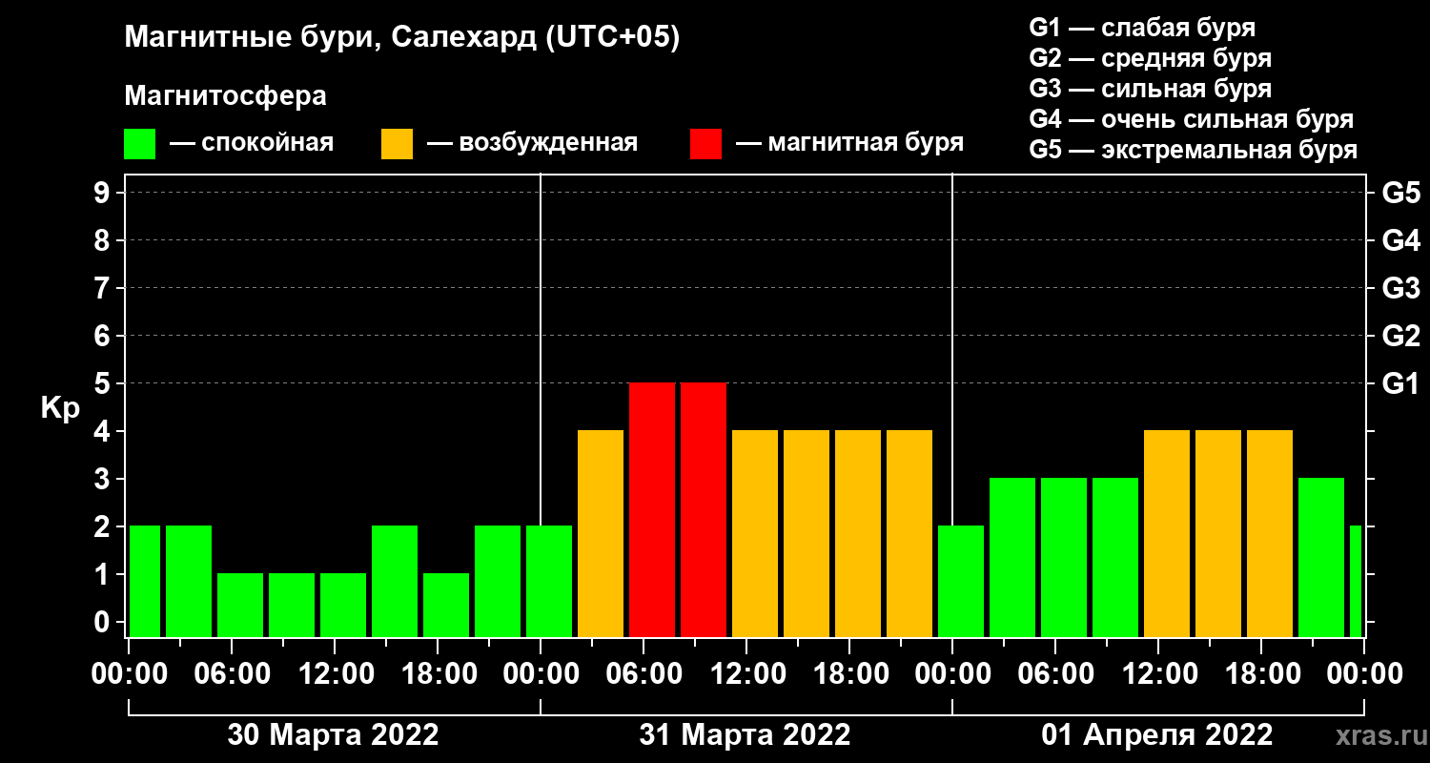Click the orange bar at 1 April 18:00–21:00

point(1270,533)
